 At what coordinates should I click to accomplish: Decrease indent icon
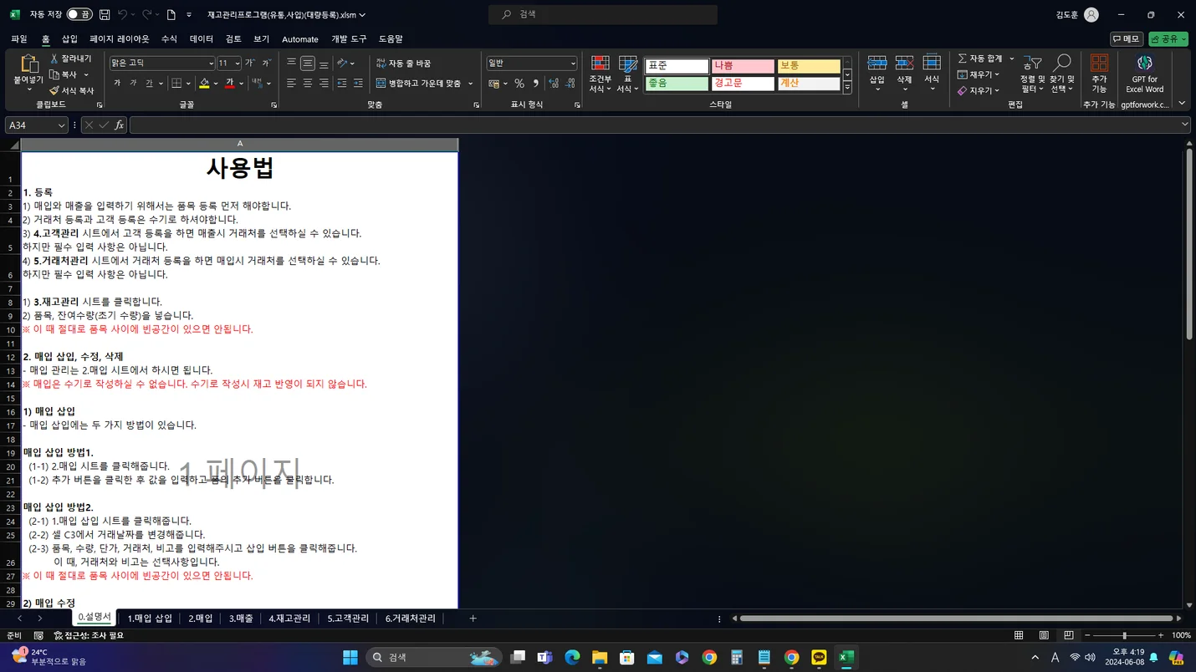[x=341, y=83]
